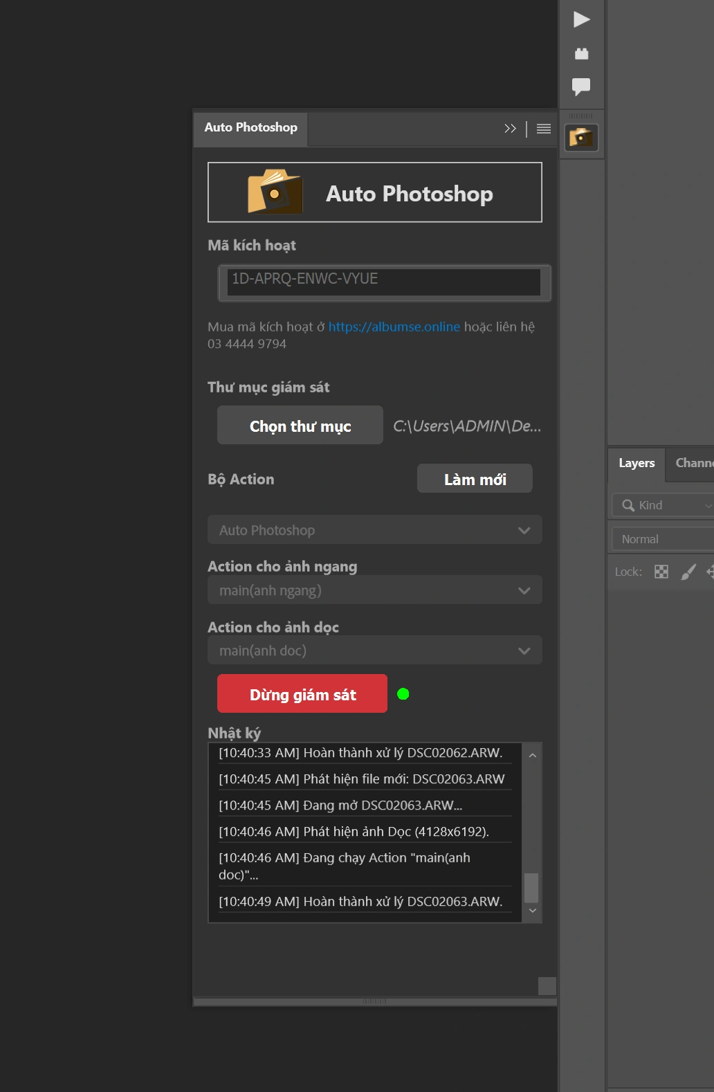Open the main(anh ngang) action dropdown

(374, 590)
